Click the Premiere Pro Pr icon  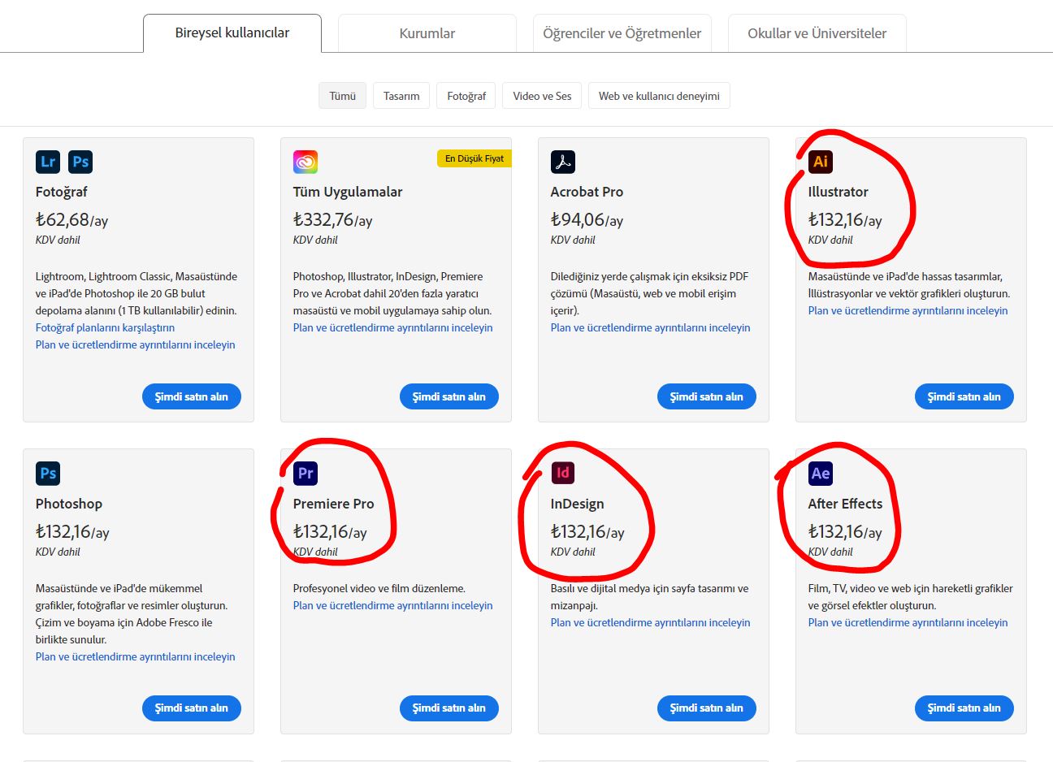(305, 473)
